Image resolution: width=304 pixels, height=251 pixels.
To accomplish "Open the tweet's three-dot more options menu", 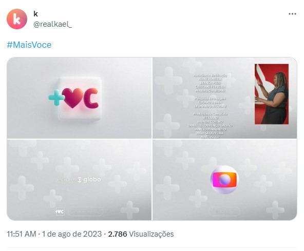I will (292, 14).
